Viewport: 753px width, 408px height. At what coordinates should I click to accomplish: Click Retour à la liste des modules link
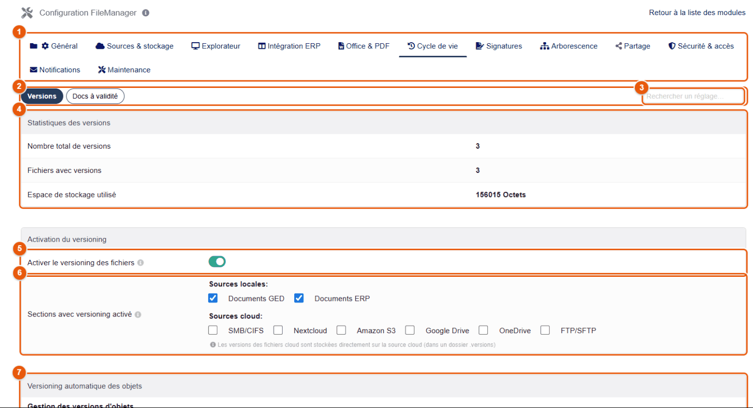click(x=697, y=13)
